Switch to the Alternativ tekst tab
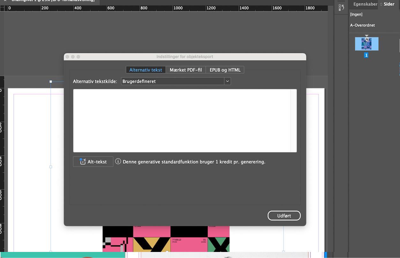The image size is (400, 258). coord(146,70)
